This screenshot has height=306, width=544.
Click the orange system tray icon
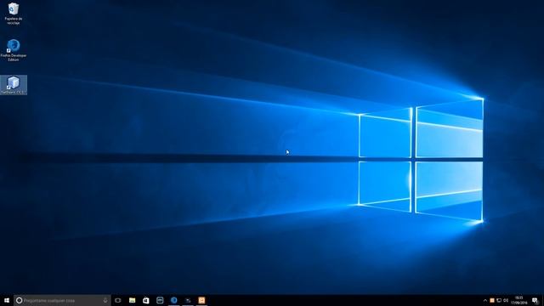[x=492, y=300]
